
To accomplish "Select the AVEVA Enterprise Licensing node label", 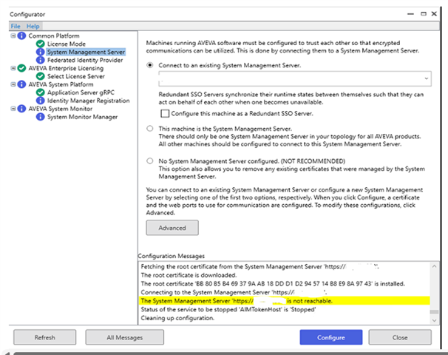I will [66, 68].
